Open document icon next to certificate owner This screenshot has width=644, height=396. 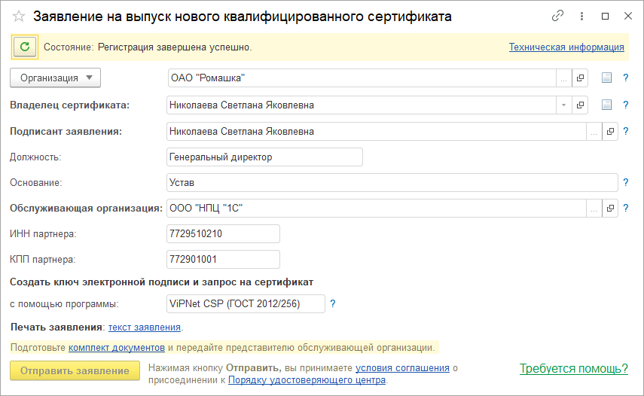tap(607, 105)
